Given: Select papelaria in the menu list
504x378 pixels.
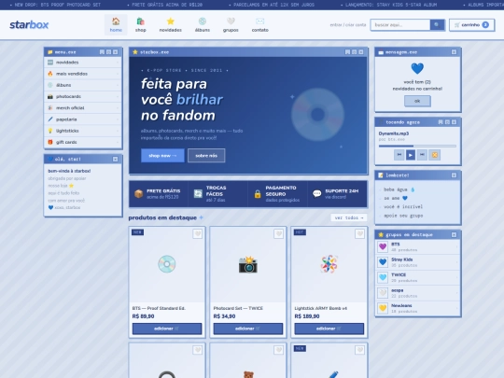Looking at the screenshot, I should coord(83,119).
